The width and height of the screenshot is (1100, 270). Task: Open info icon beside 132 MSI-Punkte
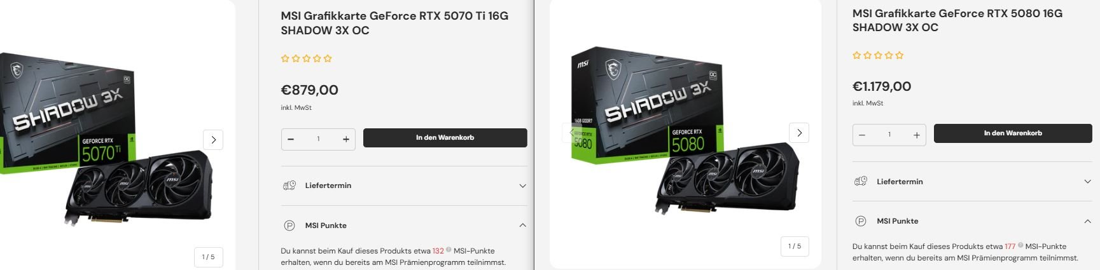[x=449, y=250]
